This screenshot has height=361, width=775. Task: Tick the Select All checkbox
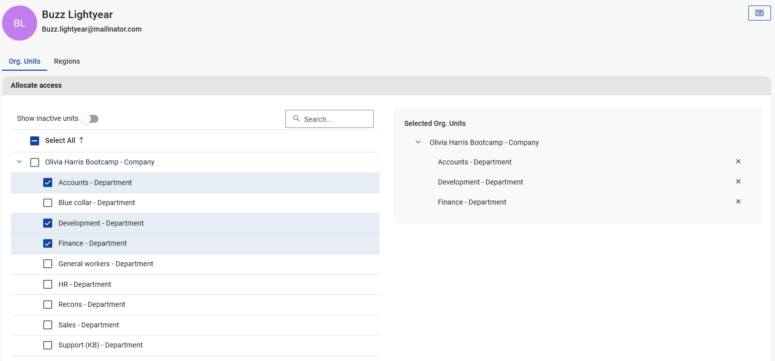coord(35,141)
